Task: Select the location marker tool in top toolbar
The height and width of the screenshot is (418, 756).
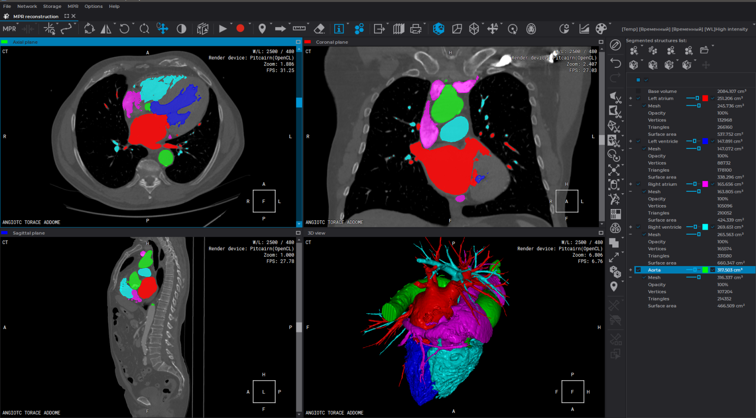Action: (x=262, y=29)
